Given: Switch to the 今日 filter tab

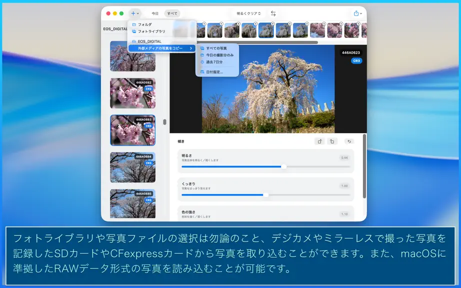Looking at the screenshot, I should point(155,13).
